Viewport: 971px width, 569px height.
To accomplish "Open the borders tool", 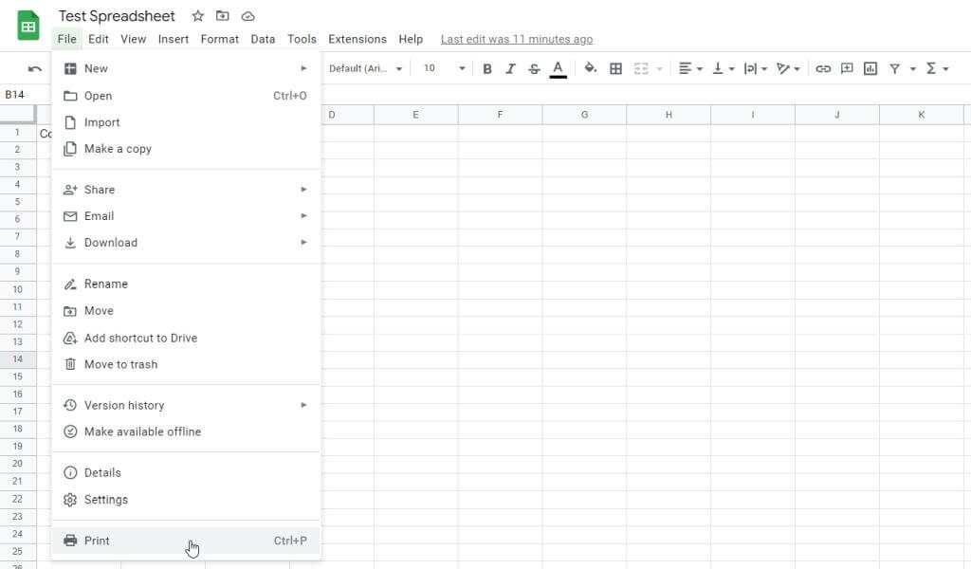I will coord(615,68).
